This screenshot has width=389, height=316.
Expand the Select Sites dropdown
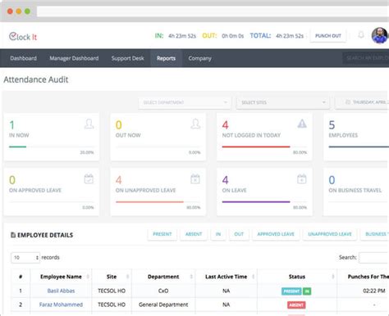tap(283, 102)
